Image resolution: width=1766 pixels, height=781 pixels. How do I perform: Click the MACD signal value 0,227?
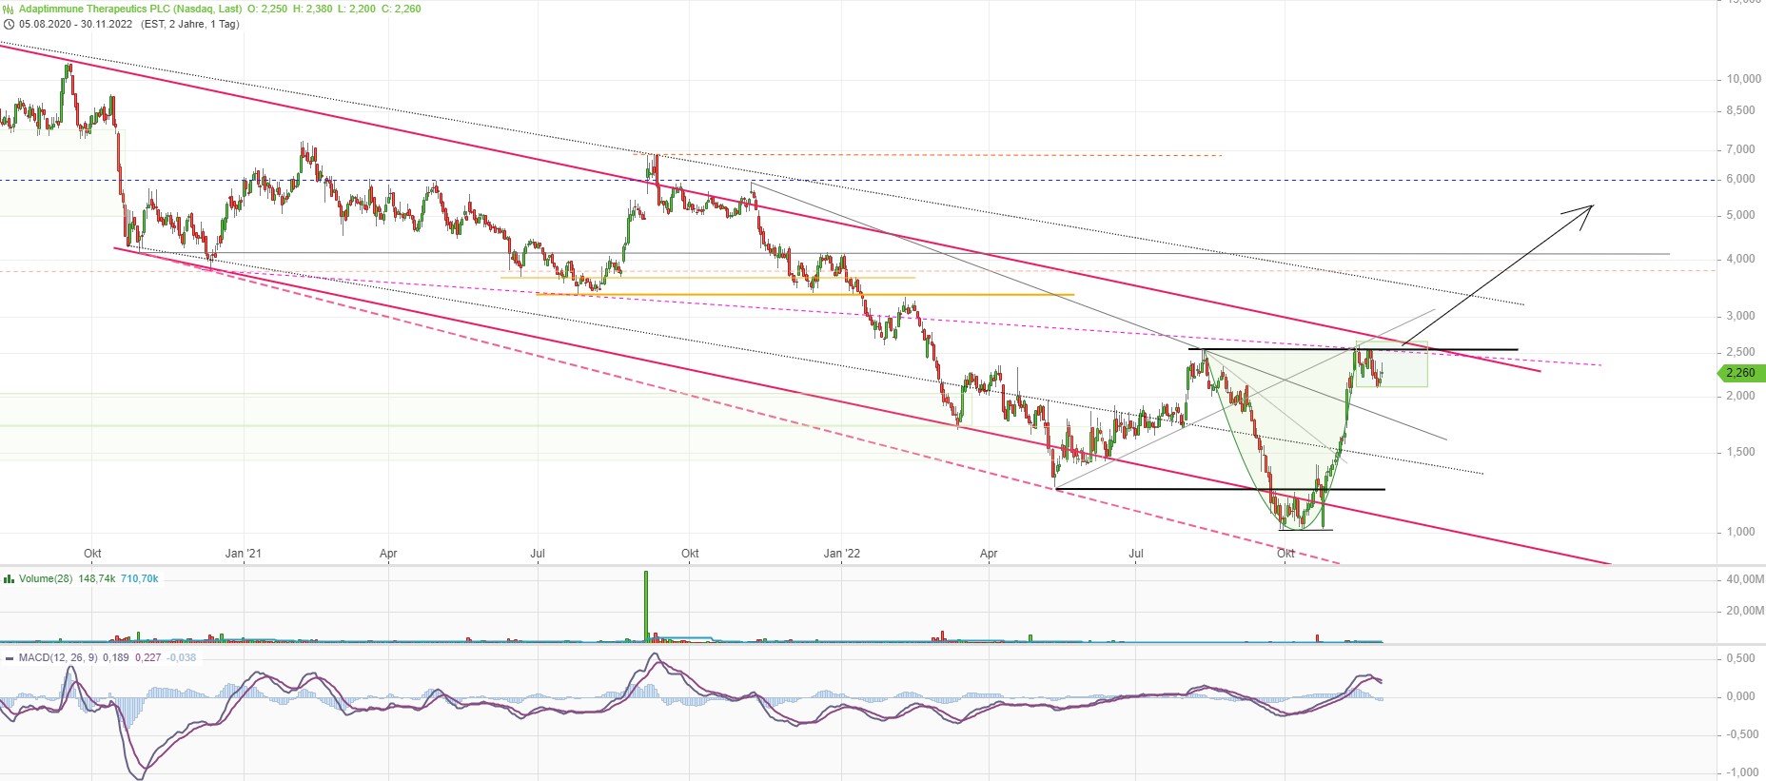tap(148, 657)
